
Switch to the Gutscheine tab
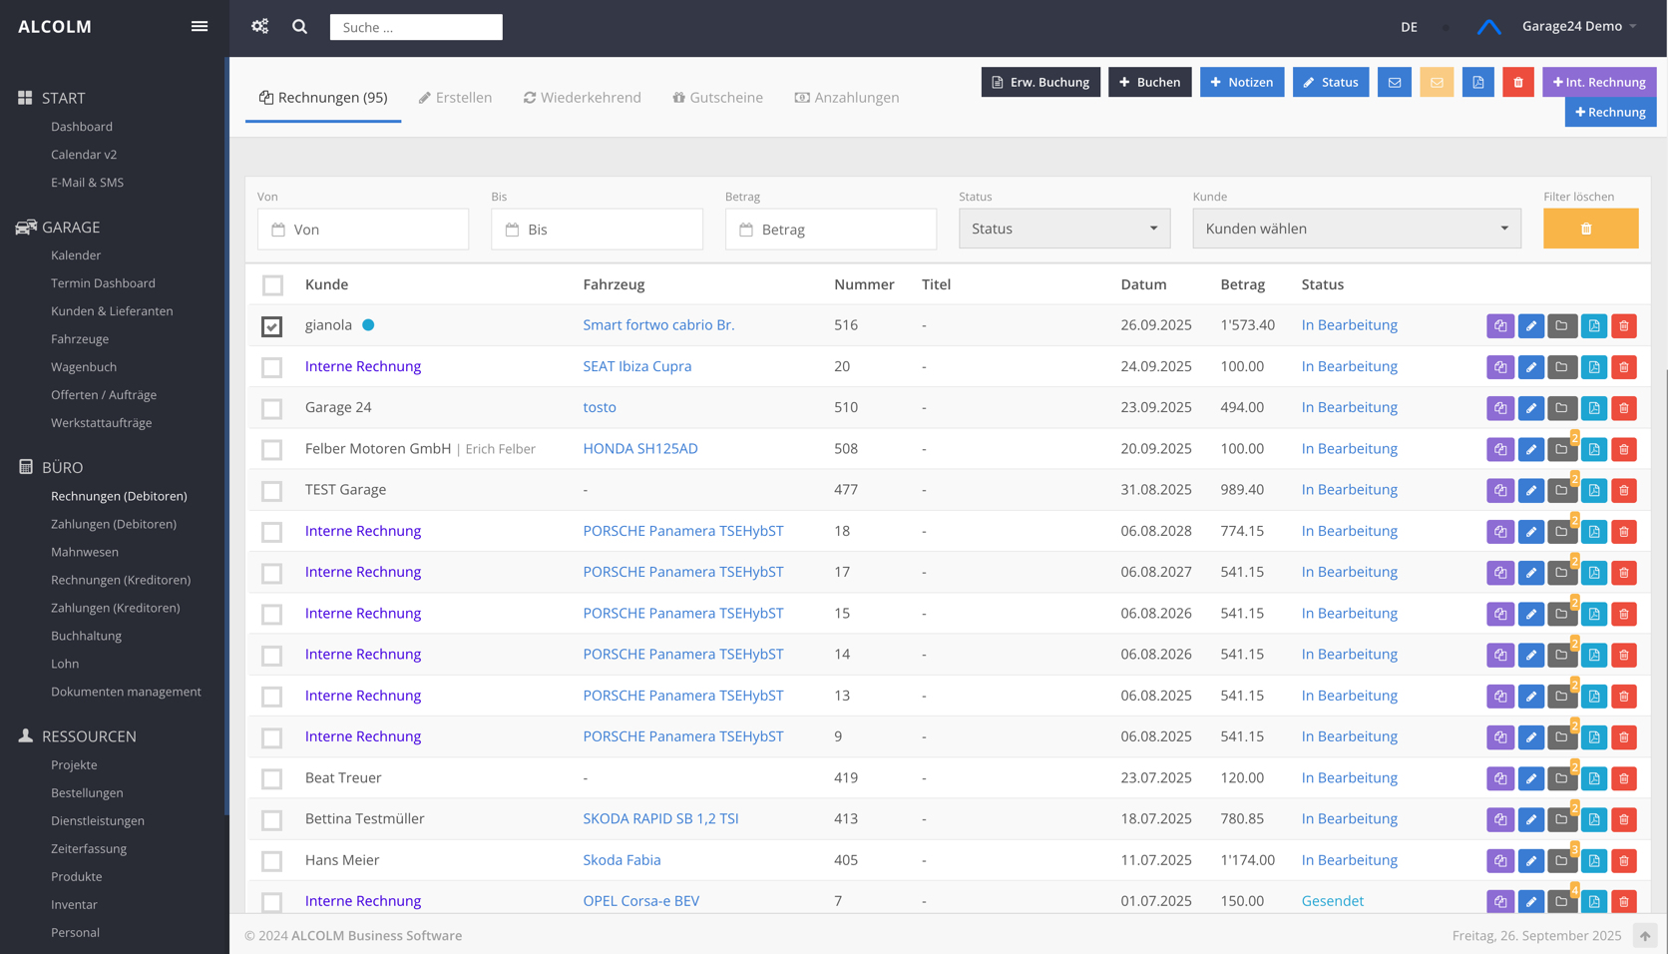717,98
